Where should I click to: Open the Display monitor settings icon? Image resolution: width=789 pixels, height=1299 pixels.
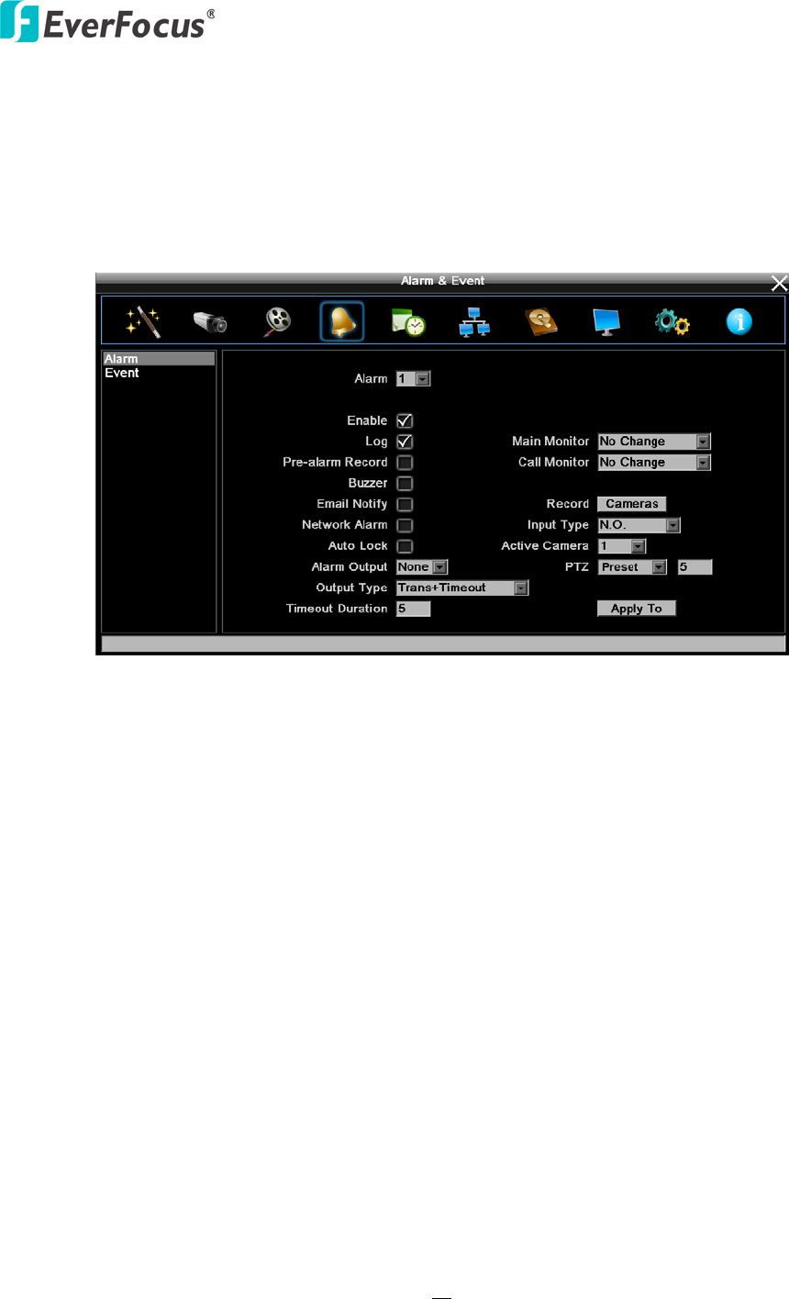point(607,321)
